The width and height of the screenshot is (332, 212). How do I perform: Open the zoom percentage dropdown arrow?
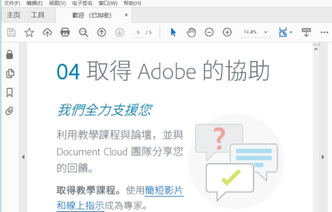coord(265,32)
